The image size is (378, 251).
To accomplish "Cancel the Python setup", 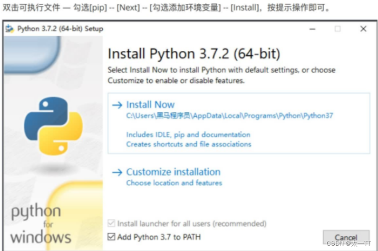I will pyautogui.click(x=346, y=238).
